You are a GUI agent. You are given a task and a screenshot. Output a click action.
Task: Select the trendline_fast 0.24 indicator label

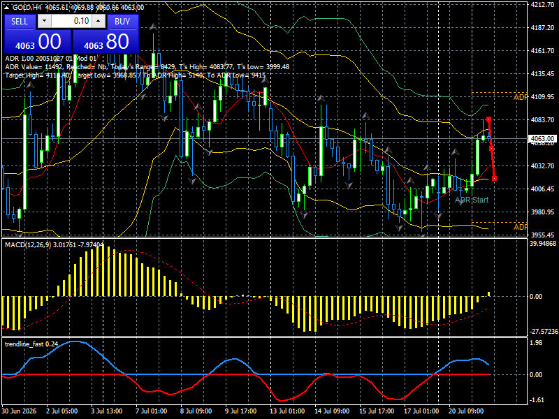(x=31, y=344)
